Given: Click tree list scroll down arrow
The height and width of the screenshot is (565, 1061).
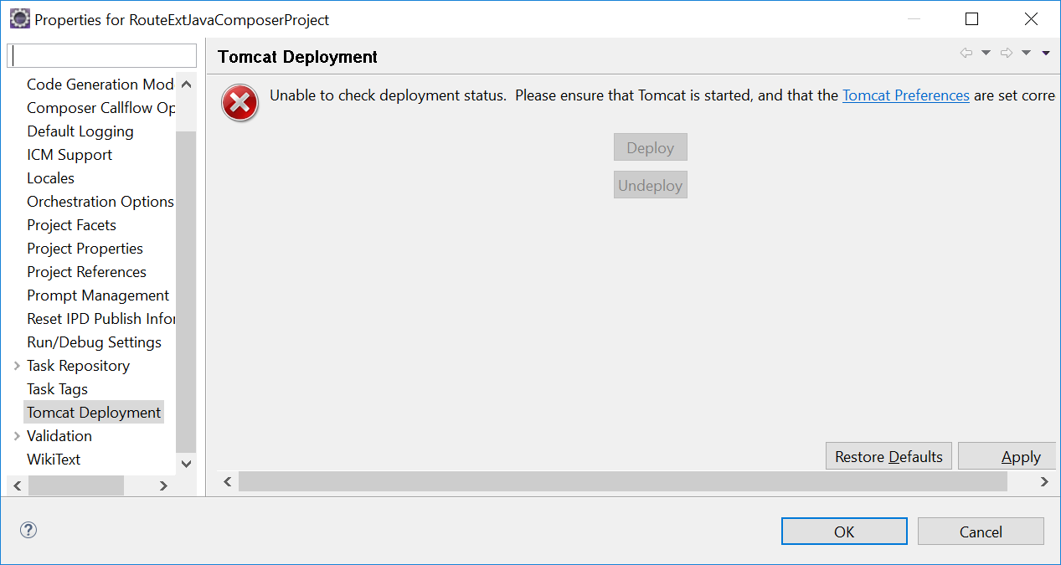Looking at the screenshot, I should [186, 463].
